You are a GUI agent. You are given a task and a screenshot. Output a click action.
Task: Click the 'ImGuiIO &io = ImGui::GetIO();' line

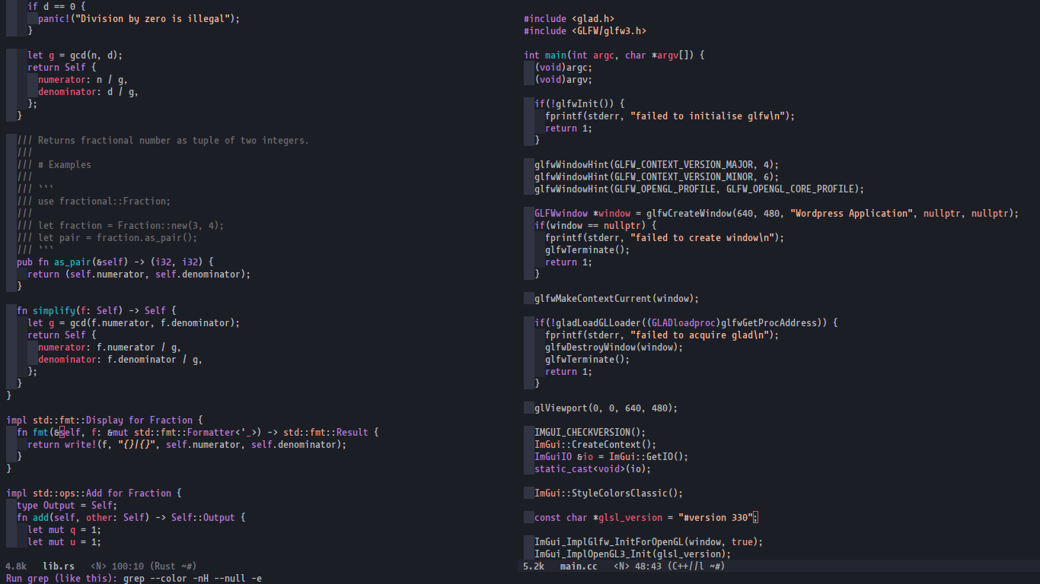click(x=611, y=457)
